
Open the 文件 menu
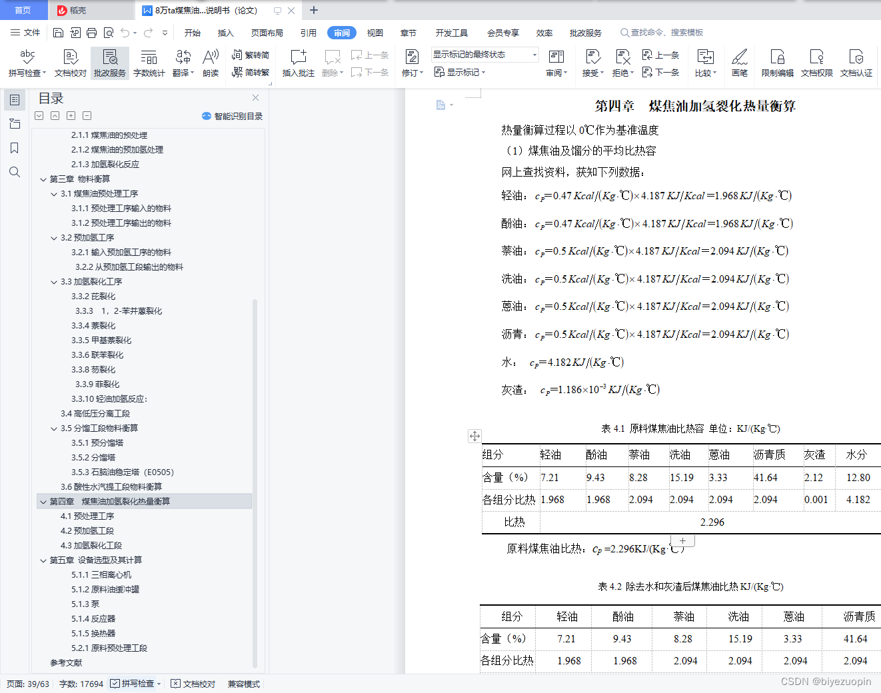click(x=25, y=33)
